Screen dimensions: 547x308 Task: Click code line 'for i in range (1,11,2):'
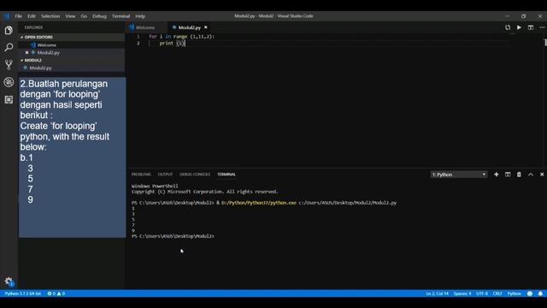click(182, 36)
